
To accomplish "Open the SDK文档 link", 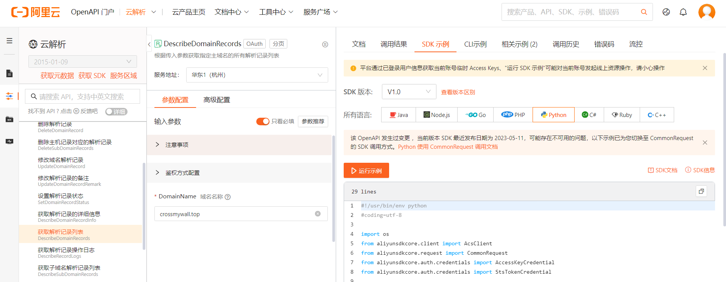I will coord(663,170).
